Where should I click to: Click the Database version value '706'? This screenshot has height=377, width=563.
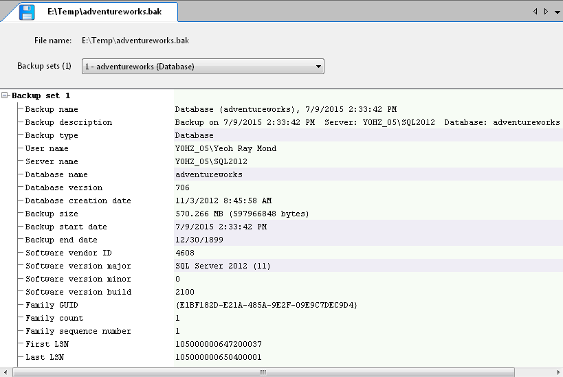pos(182,187)
